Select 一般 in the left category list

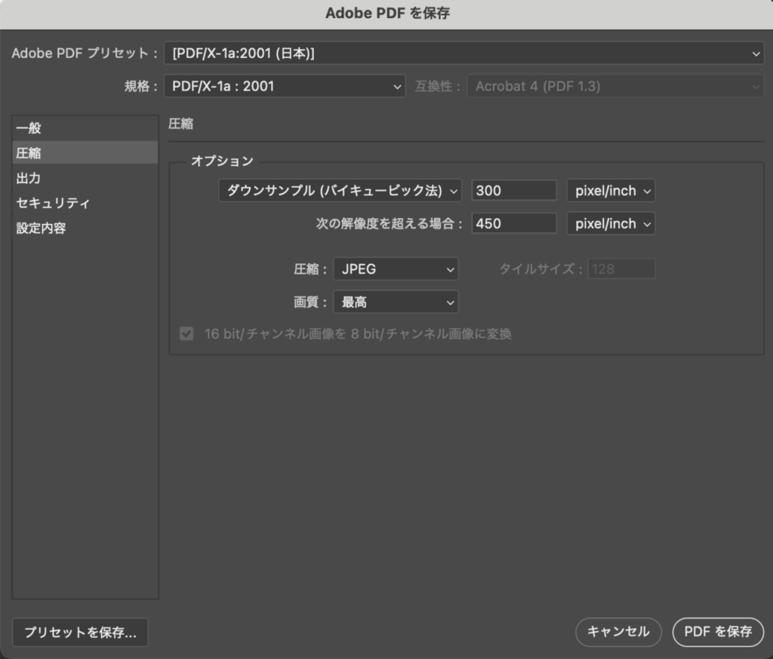tap(29, 128)
